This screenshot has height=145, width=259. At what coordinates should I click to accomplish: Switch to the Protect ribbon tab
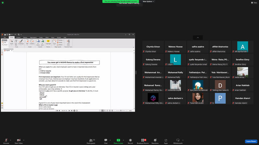[59, 37]
